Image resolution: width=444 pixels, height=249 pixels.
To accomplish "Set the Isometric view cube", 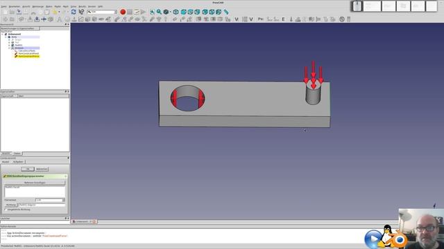I will [183, 12].
